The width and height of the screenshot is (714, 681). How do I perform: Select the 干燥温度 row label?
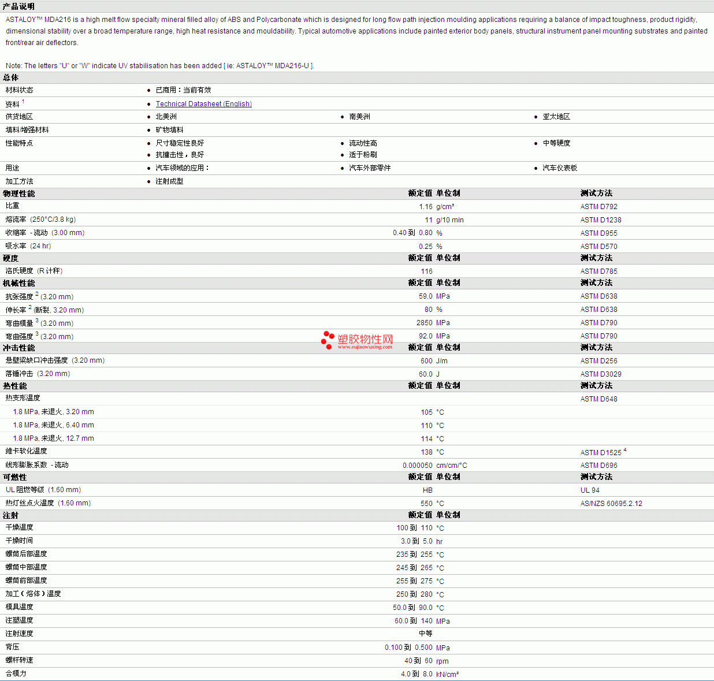[x=20, y=527]
